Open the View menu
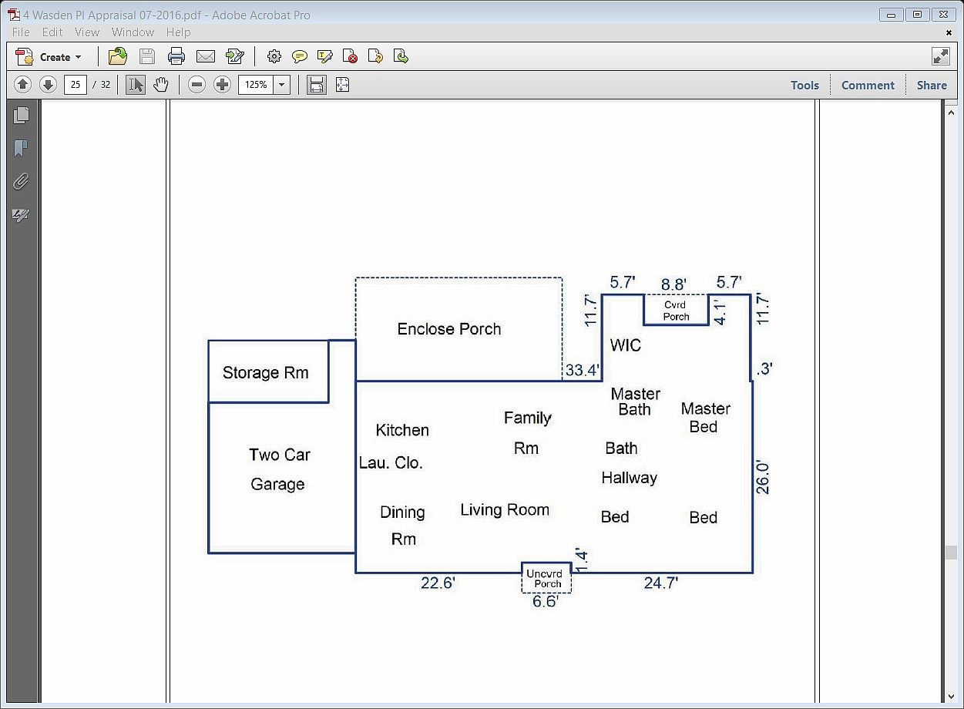The image size is (964, 709). pos(87,32)
